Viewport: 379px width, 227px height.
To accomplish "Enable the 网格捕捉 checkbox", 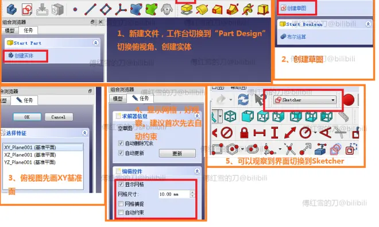I will tap(121, 204).
